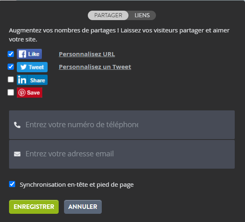Open the Personnalisez un Tweet link
245x222 pixels.
click(95, 67)
